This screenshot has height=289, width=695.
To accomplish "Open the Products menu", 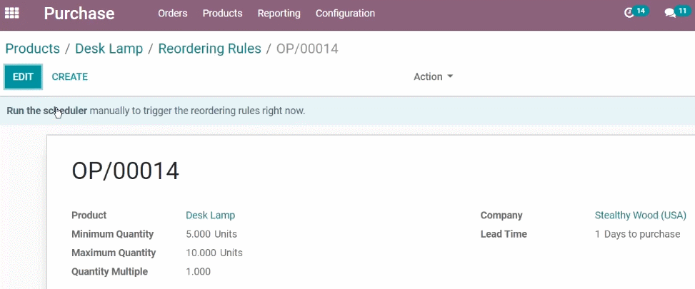I will tap(222, 13).
